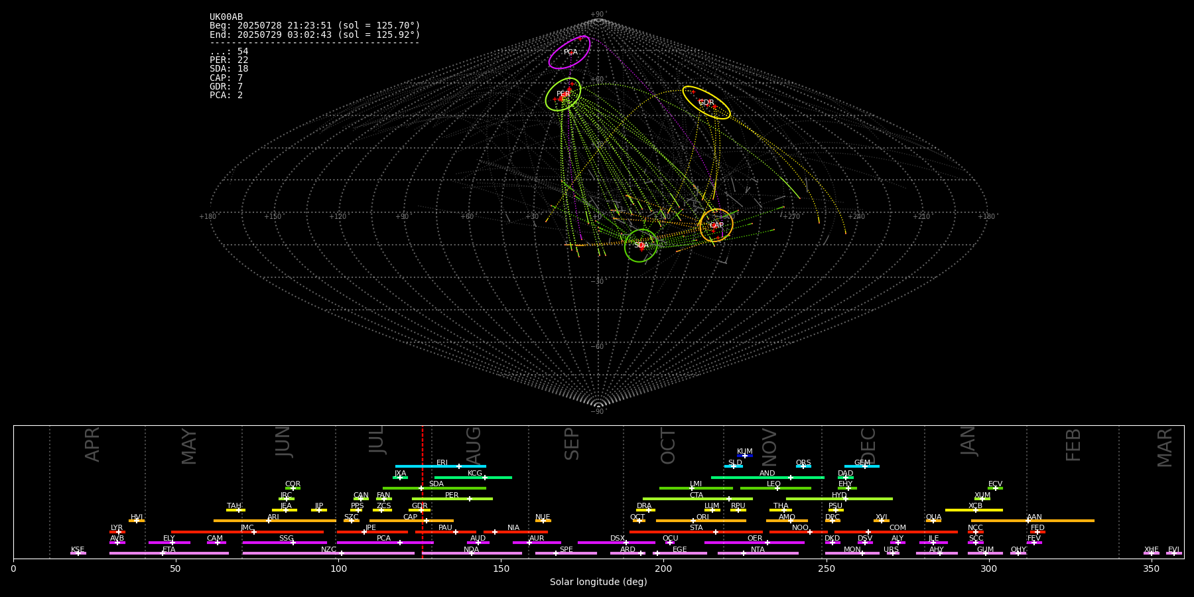
Task: Click the JMC shower label in the timeline
Action: 247,528
